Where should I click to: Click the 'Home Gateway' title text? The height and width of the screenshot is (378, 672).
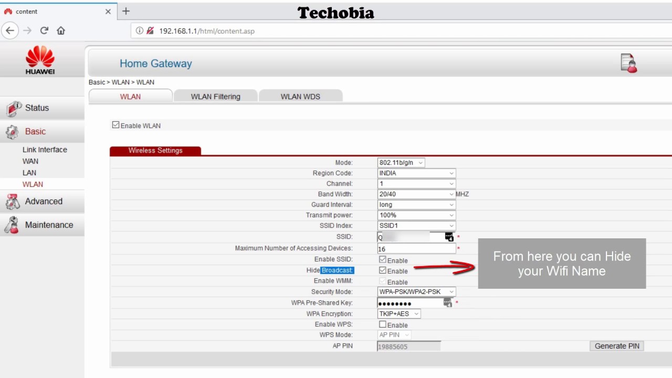pyautogui.click(x=156, y=64)
